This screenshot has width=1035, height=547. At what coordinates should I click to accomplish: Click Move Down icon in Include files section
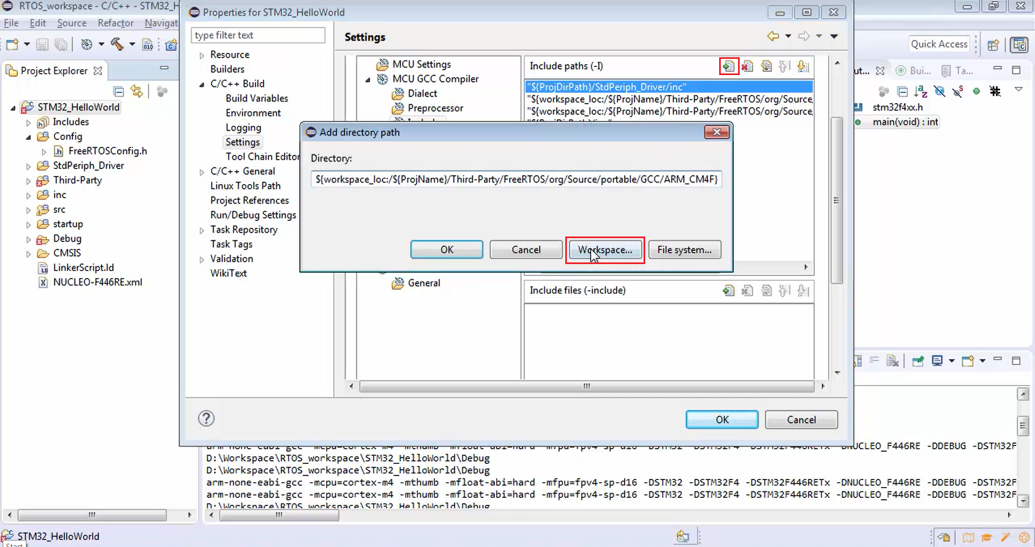[x=803, y=291]
